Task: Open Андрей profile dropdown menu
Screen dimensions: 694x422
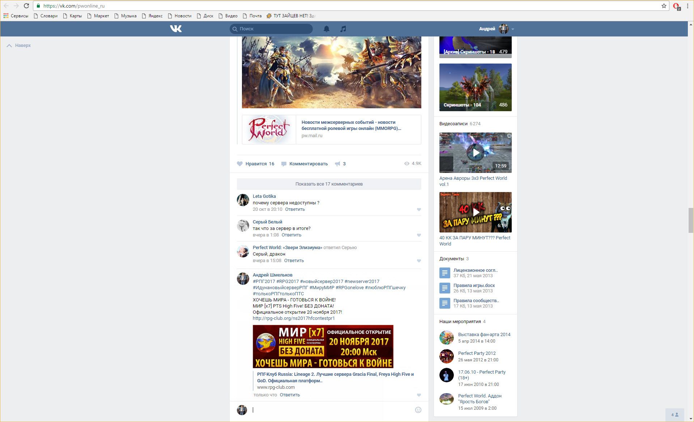Action: coord(512,29)
